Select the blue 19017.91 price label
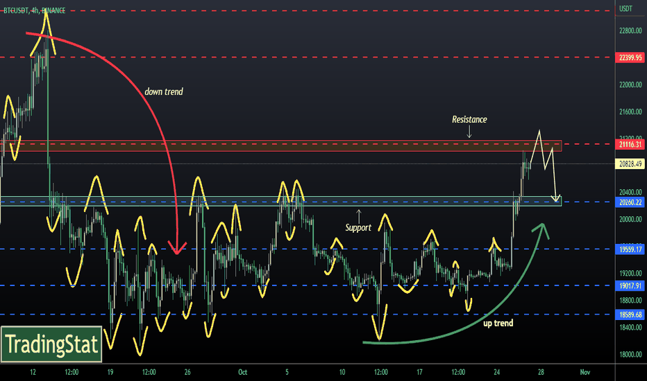The height and width of the screenshot is (381, 647). pyautogui.click(x=630, y=286)
